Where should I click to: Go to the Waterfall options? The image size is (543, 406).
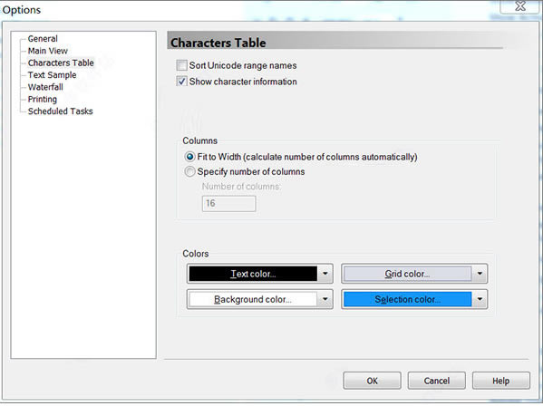click(45, 87)
